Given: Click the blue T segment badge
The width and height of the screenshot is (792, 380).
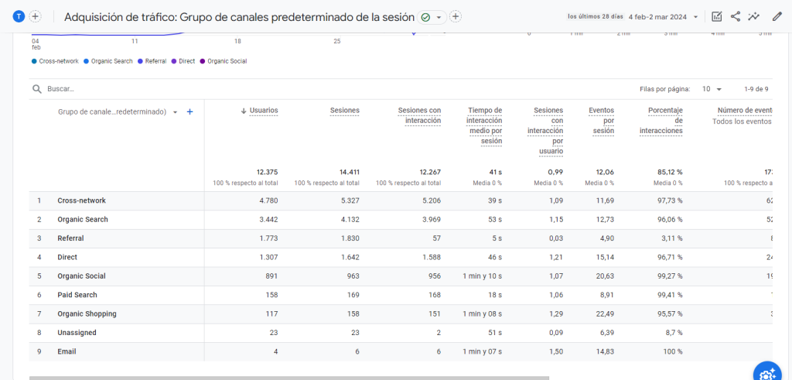Looking at the screenshot, I should pos(19,16).
